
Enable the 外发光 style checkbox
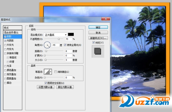(5, 45)
